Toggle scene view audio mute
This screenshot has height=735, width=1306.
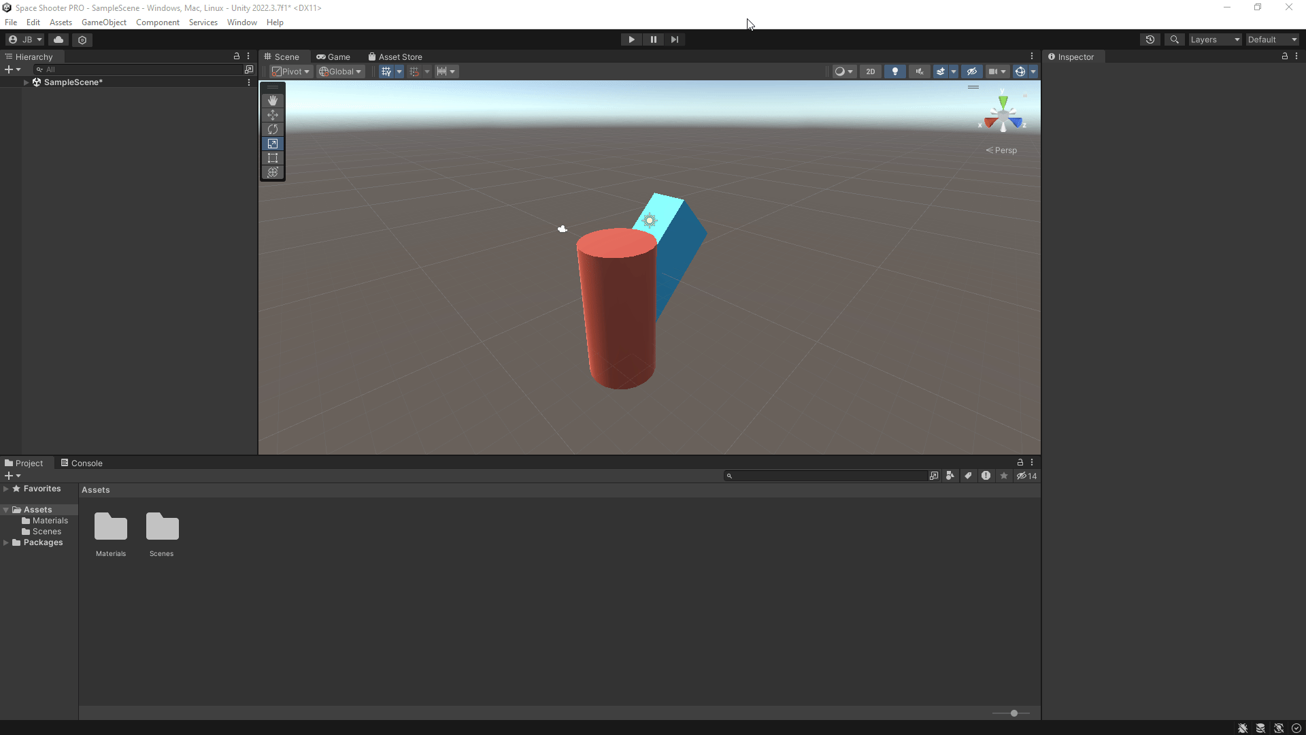click(x=919, y=71)
